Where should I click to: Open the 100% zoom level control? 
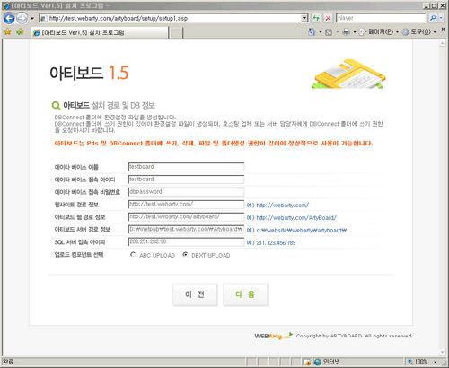[420, 362]
